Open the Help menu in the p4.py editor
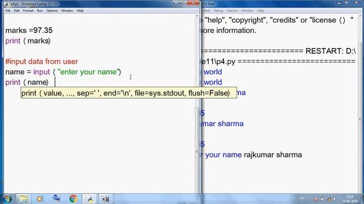The width and height of the screenshot is (364, 204). 80,11
